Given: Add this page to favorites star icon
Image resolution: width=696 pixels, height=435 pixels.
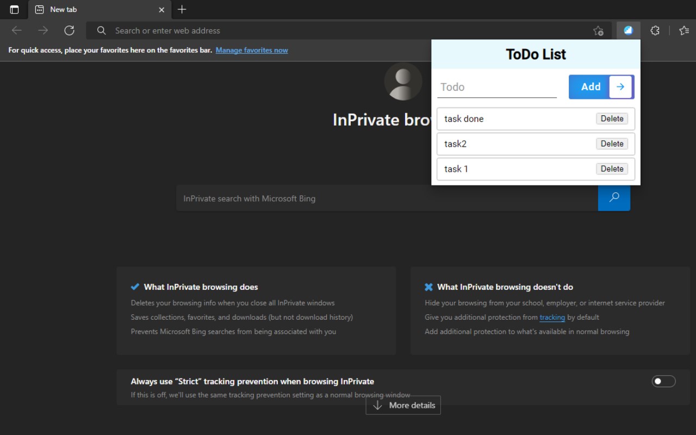Looking at the screenshot, I should 598,30.
